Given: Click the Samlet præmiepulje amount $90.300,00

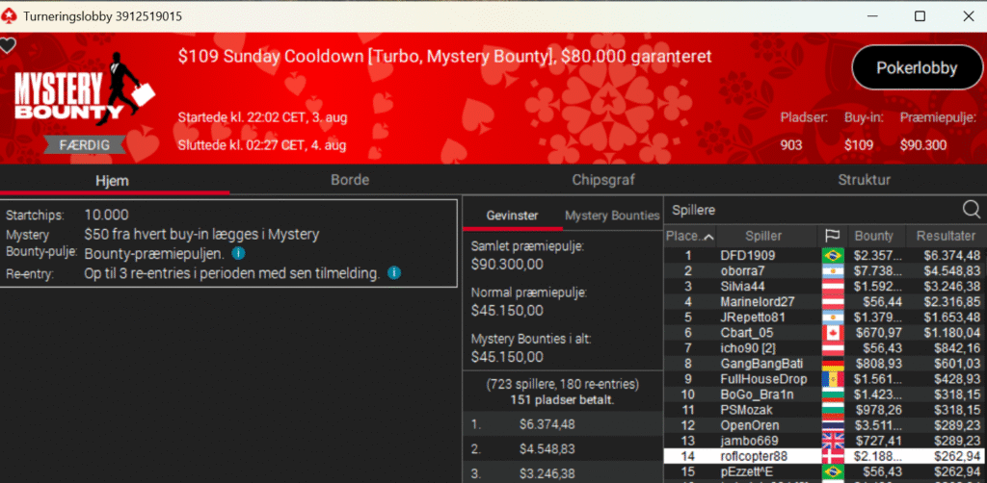Looking at the screenshot, I should tap(507, 265).
